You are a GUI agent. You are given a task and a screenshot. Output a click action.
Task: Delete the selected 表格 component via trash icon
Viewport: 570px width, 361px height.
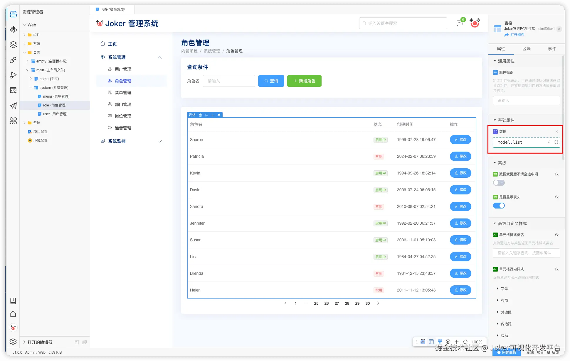click(200, 115)
